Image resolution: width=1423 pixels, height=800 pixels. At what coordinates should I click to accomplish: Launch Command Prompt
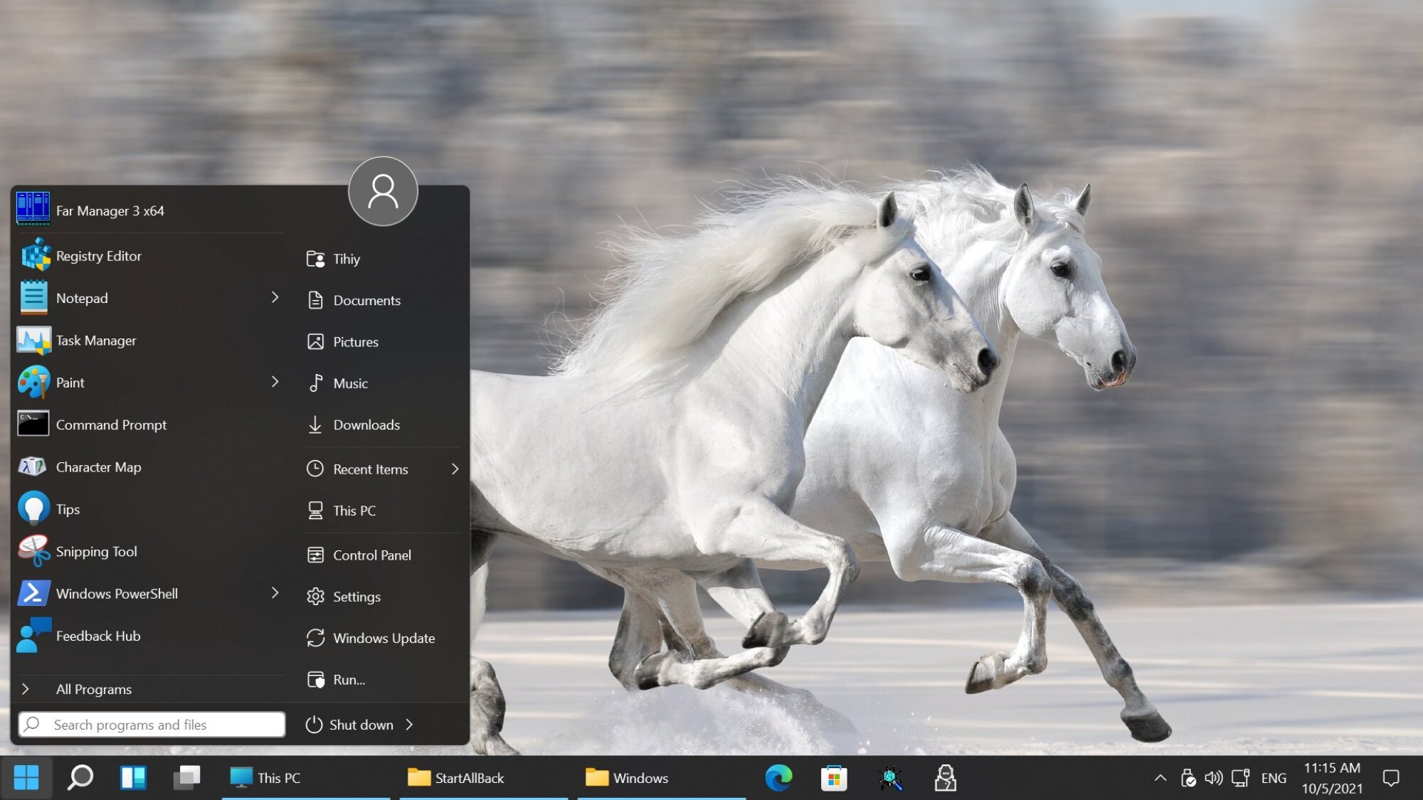click(x=112, y=424)
